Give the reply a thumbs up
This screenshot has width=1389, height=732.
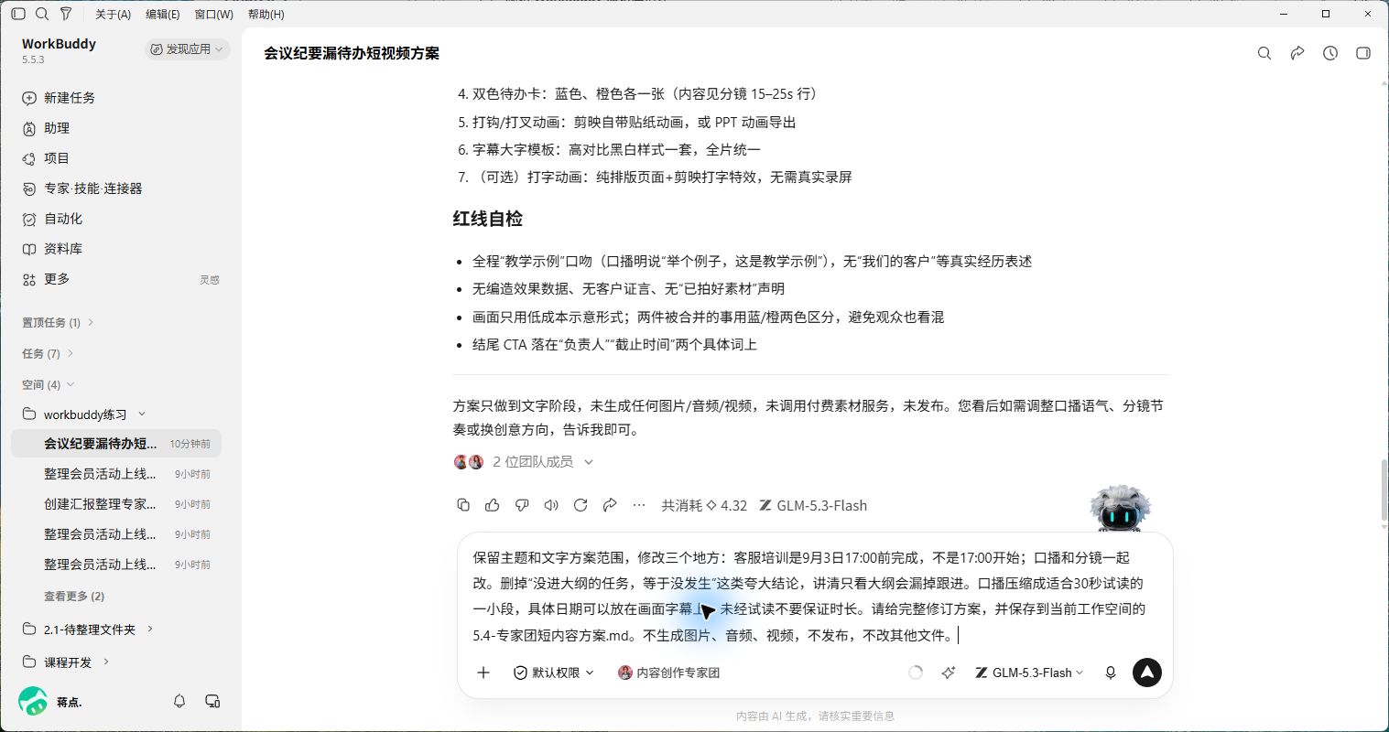[493, 505]
